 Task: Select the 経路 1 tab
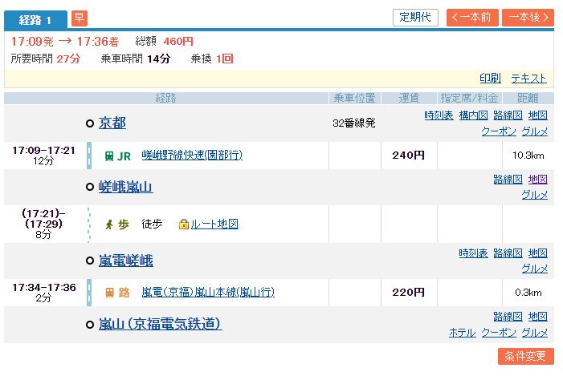pyautogui.click(x=35, y=19)
